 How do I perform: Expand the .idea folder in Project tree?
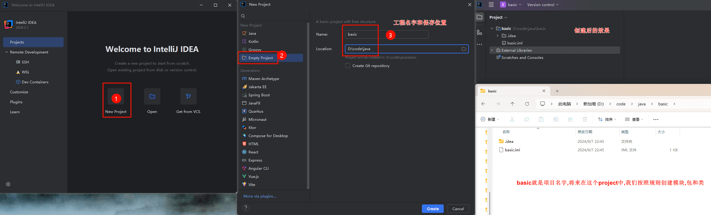click(x=497, y=36)
